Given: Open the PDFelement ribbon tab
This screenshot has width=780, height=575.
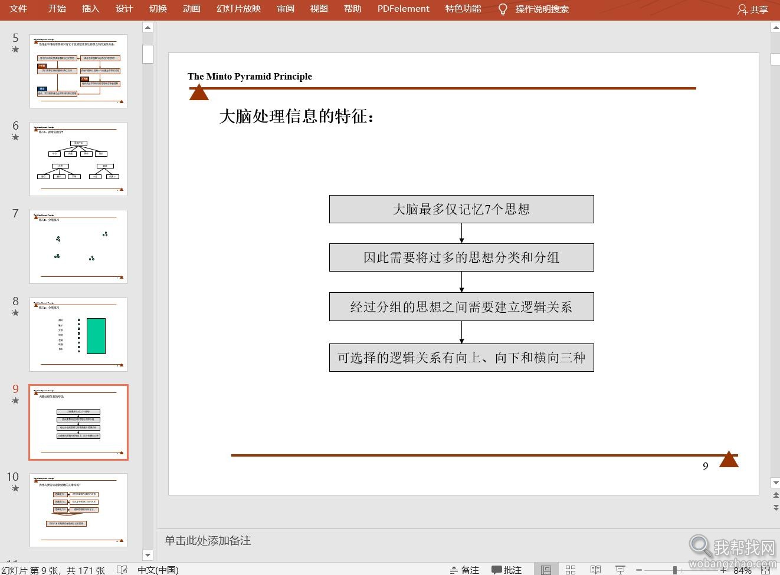Looking at the screenshot, I should (404, 9).
